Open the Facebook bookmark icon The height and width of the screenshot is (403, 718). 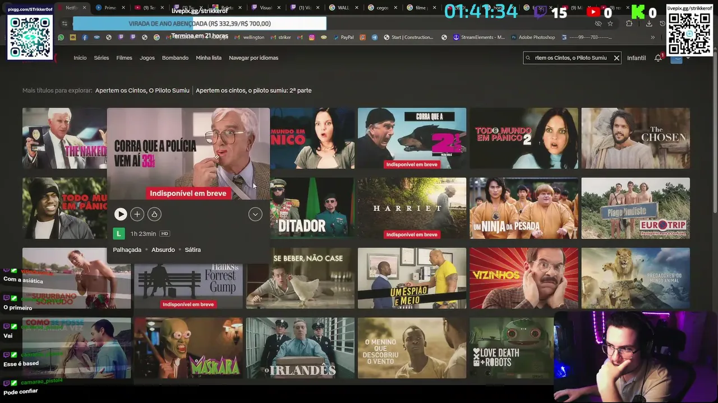(85, 38)
